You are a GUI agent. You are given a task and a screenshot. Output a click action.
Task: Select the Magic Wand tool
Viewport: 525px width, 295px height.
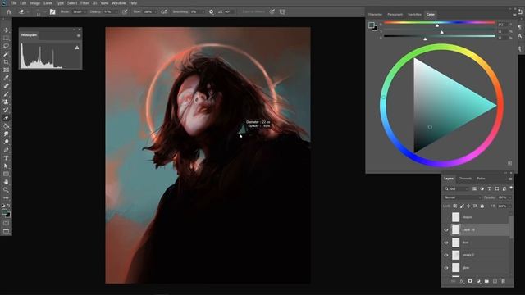tap(6, 54)
